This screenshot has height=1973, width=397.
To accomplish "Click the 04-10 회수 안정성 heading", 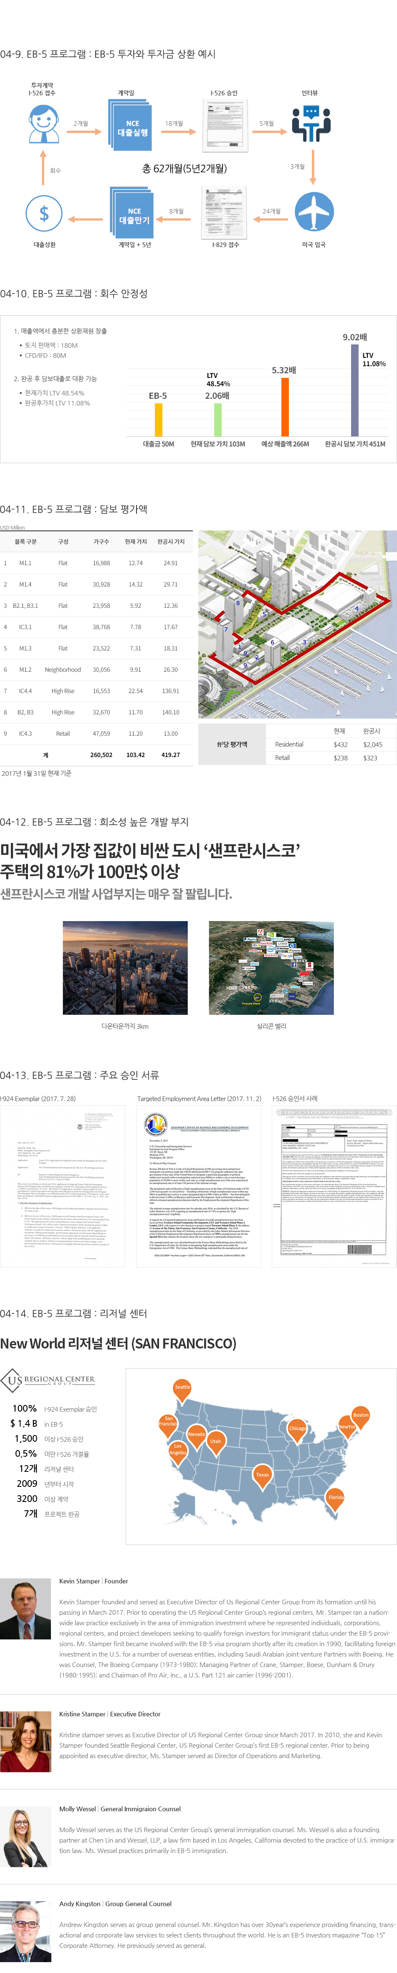I will [74, 293].
